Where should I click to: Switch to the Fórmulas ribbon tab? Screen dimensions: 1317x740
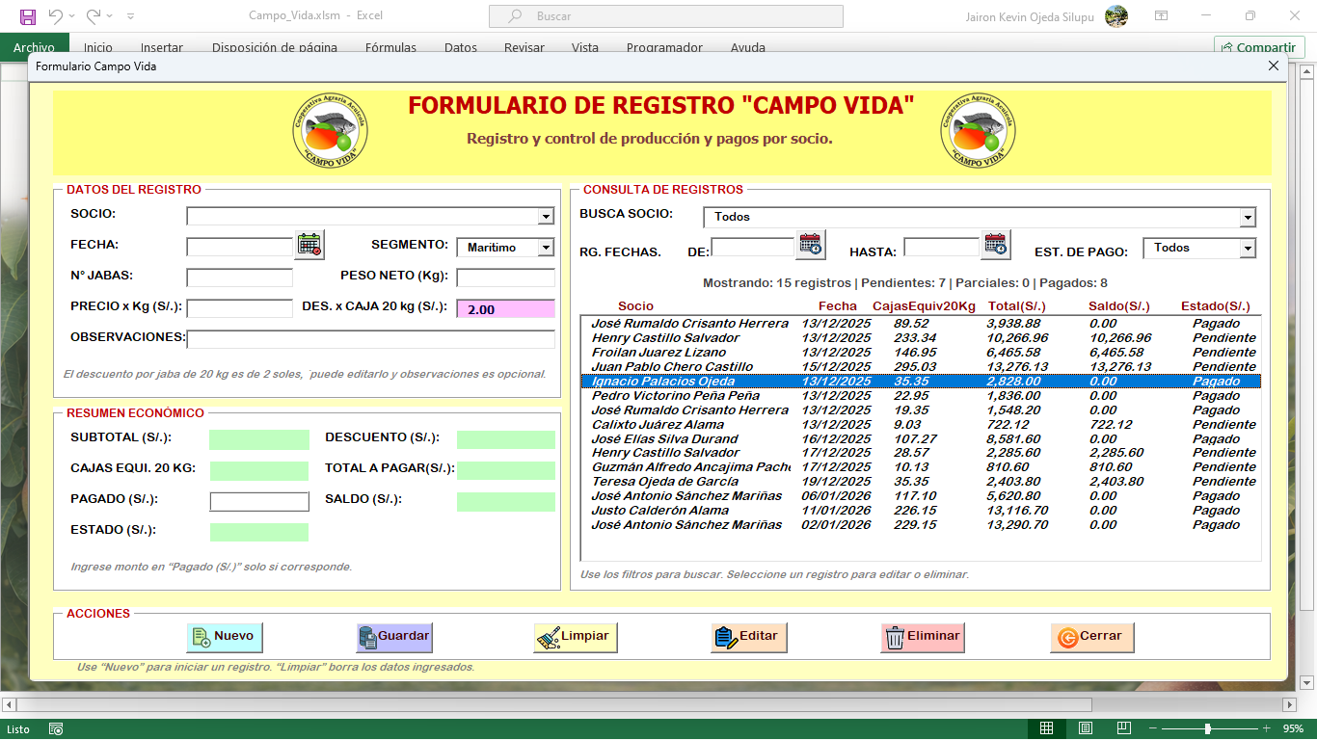click(x=390, y=46)
